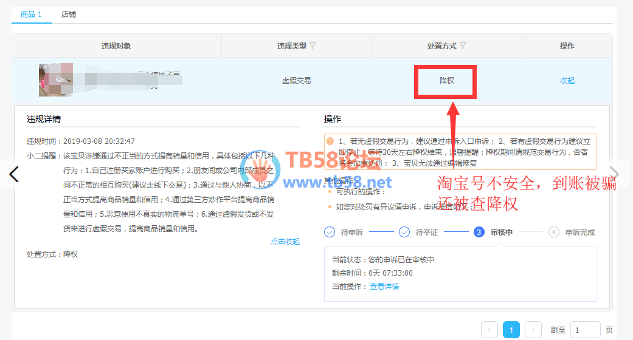The width and height of the screenshot is (633, 340).
Task: Switch to the 商品 tab
Action: (x=31, y=15)
